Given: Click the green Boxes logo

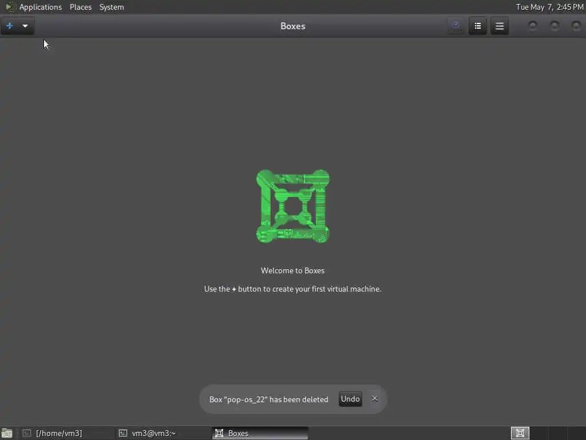Looking at the screenshot, I should (x=292, y=206).
